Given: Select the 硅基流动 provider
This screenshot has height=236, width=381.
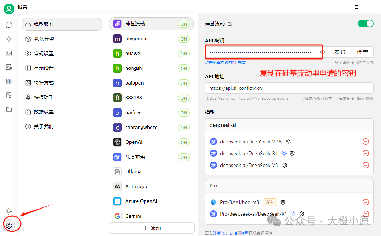Looking at the screenshot, I should pos(151,24).
